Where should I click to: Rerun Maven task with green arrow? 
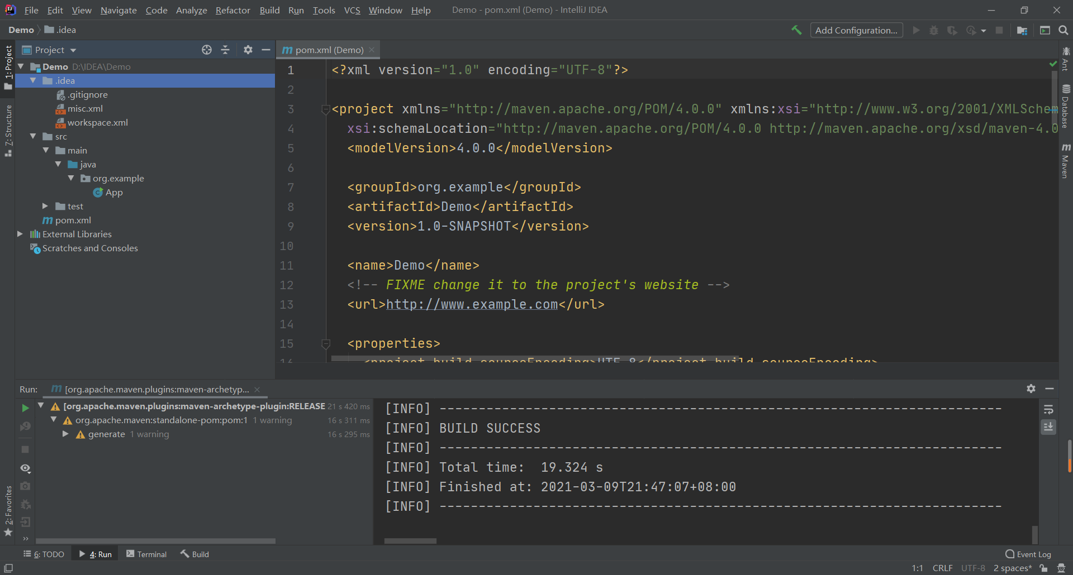click(25, 408)
